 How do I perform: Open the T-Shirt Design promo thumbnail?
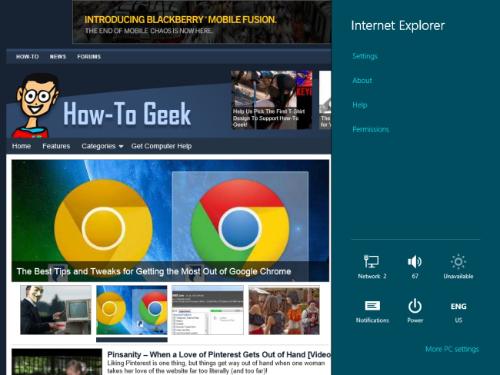tap(272, 100)
